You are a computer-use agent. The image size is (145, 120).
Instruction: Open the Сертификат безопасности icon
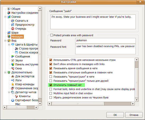[x=13, y=100]
